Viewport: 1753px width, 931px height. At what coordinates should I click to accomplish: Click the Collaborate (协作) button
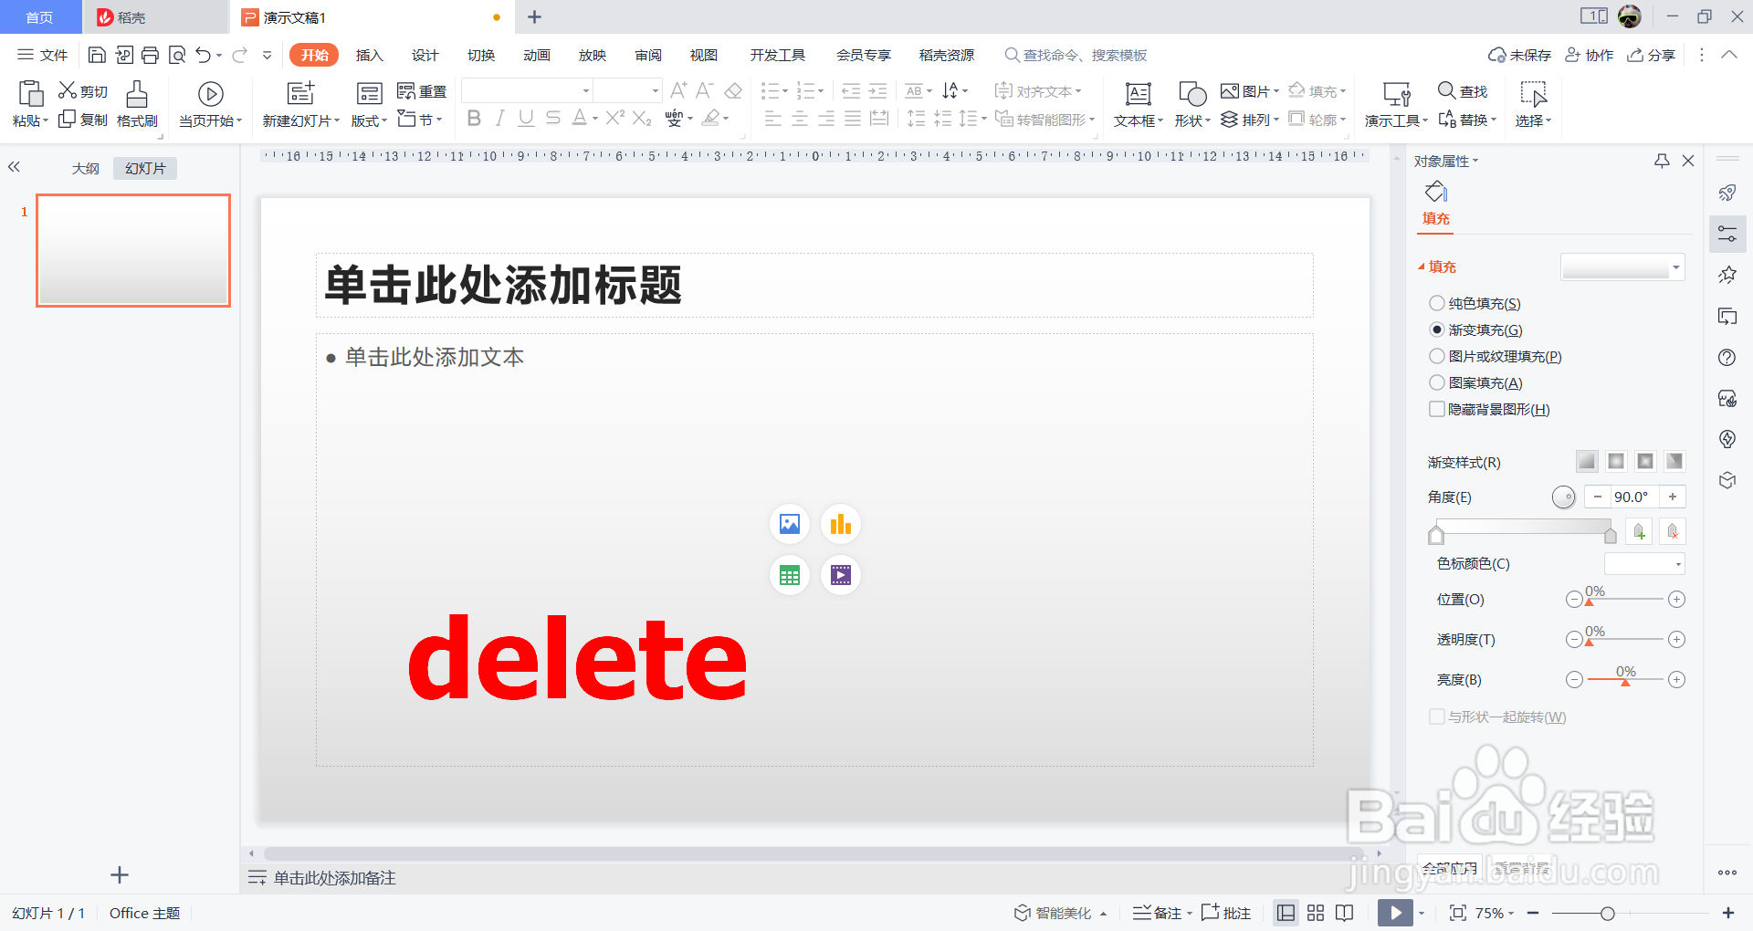[x=1590, y=55]
